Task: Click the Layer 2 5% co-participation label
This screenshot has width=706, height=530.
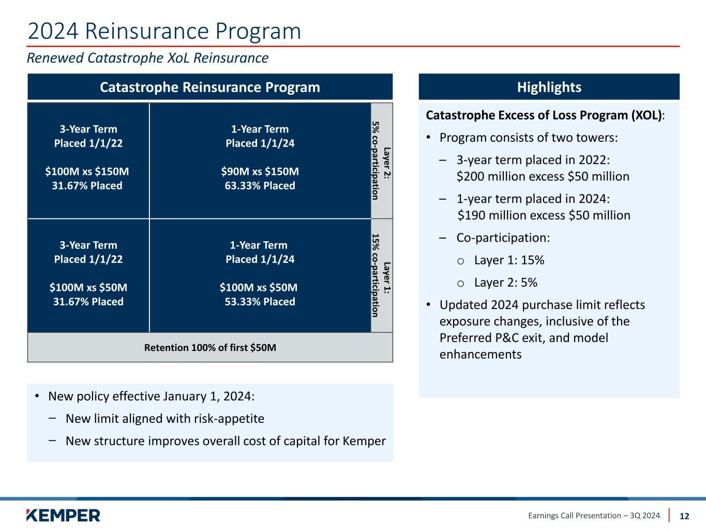Action: pyautogui.click(x=382, y=160)
